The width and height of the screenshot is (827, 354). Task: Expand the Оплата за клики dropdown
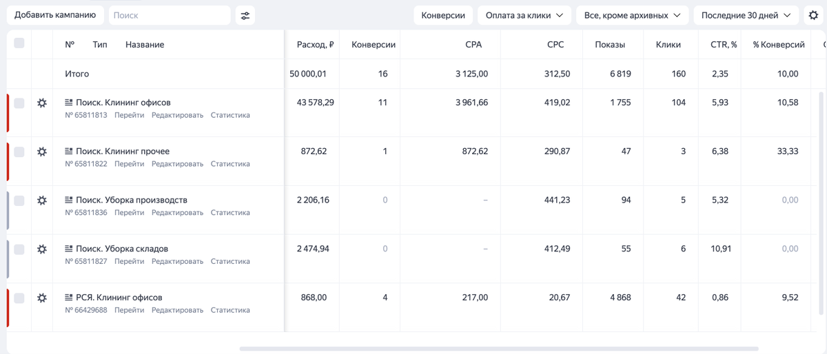[x=524, y=15]
